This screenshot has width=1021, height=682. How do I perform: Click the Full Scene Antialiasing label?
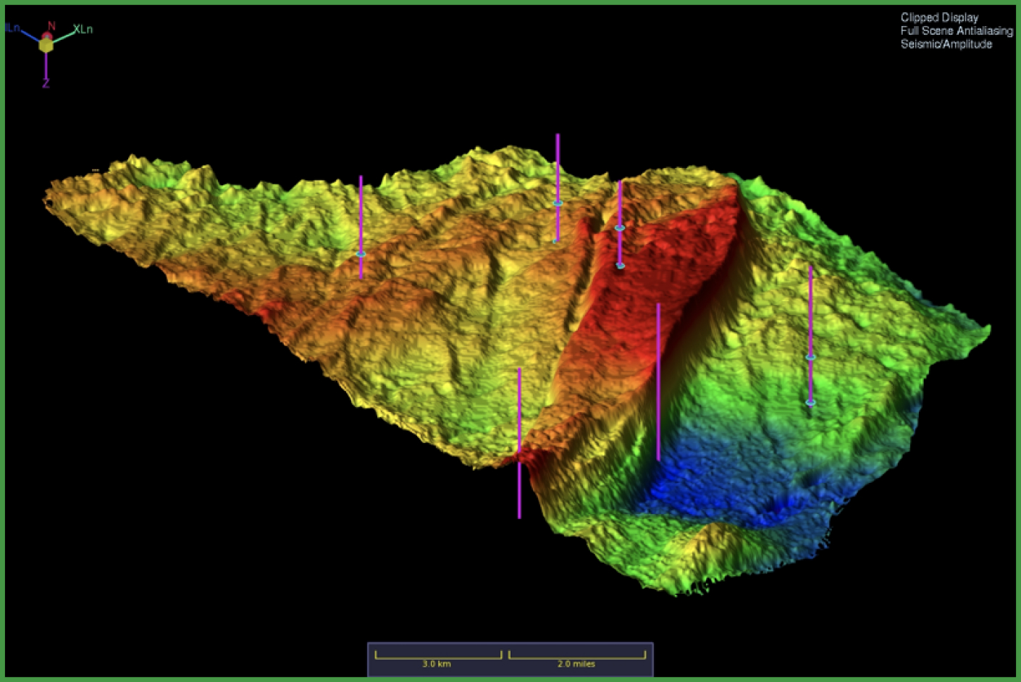(x=956, y=30)
